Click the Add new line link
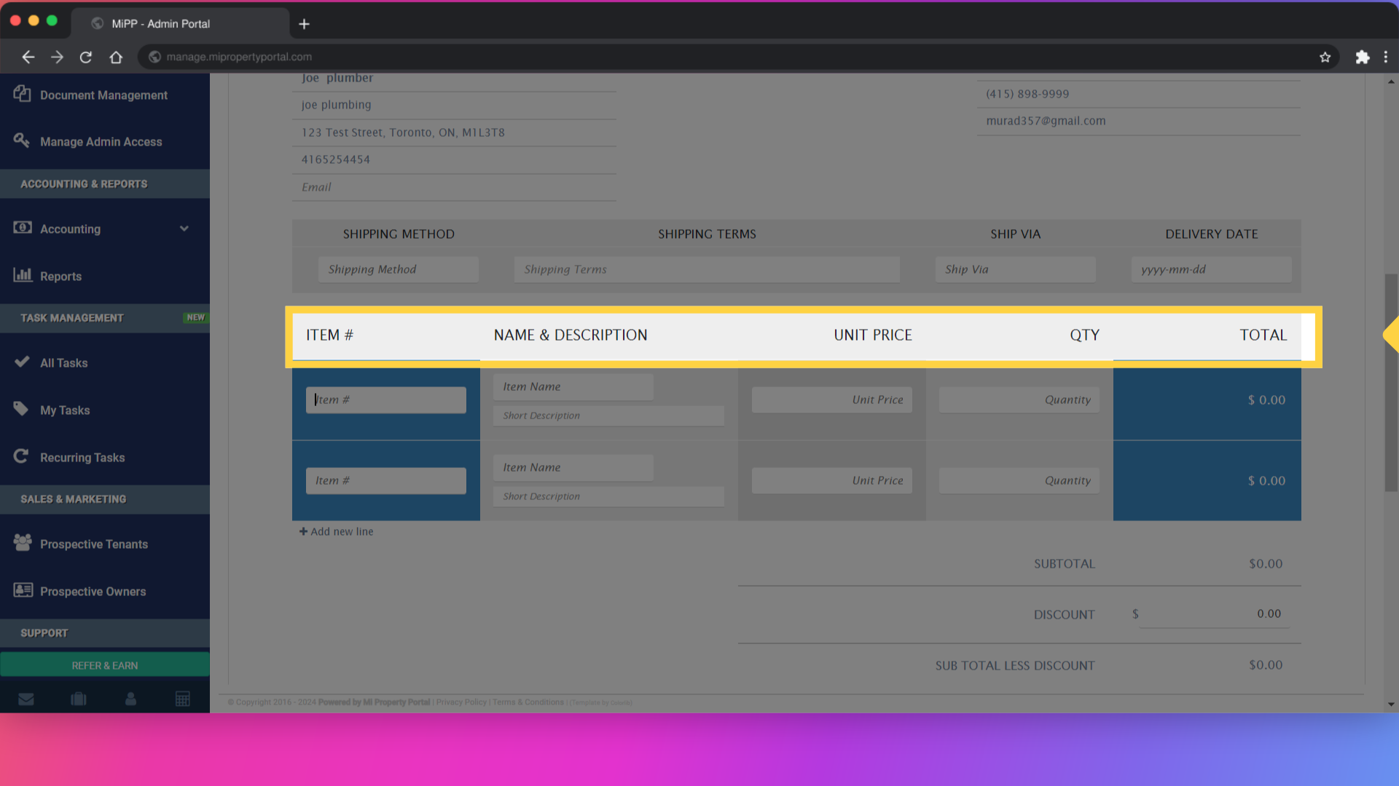Viewport: 1399px width, 786px height. (336, 531)
